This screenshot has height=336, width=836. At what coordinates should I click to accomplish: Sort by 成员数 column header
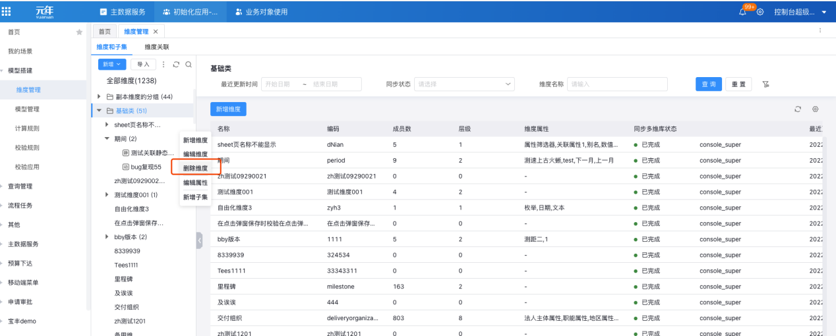[402, 129]
